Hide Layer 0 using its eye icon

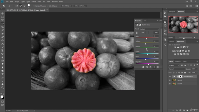point(170,84)
